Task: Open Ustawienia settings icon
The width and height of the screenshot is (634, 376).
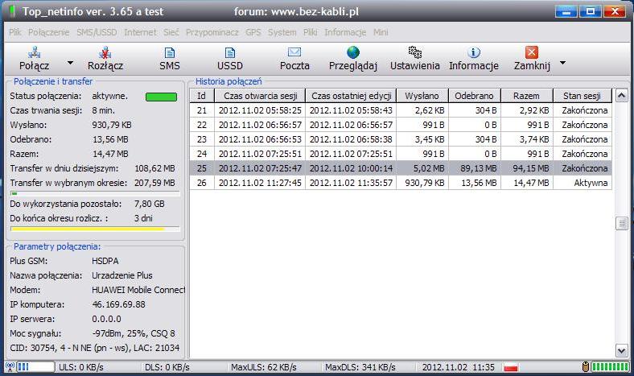Action: click(x=414, y=53)
